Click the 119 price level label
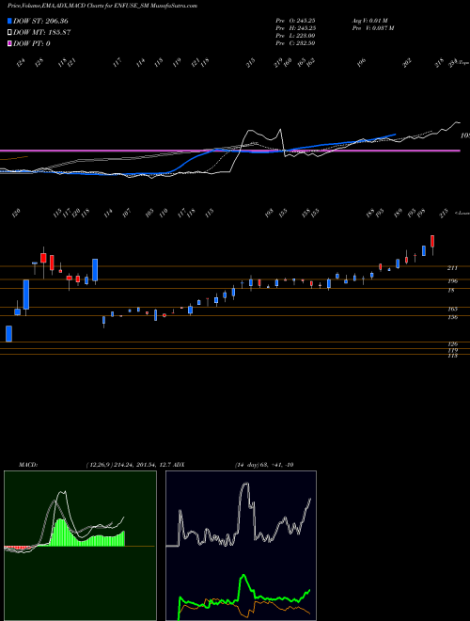470x621 pixels. pyautogui.click(x=452, y=351)
